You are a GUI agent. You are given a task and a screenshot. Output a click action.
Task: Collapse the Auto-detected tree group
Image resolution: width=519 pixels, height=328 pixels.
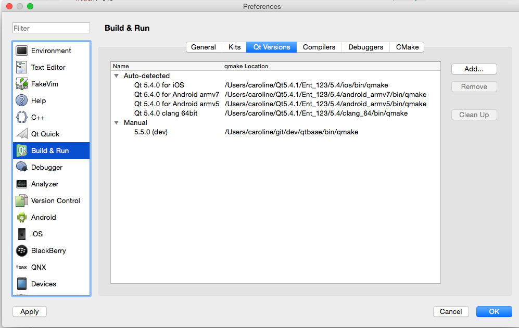[117, 76]
